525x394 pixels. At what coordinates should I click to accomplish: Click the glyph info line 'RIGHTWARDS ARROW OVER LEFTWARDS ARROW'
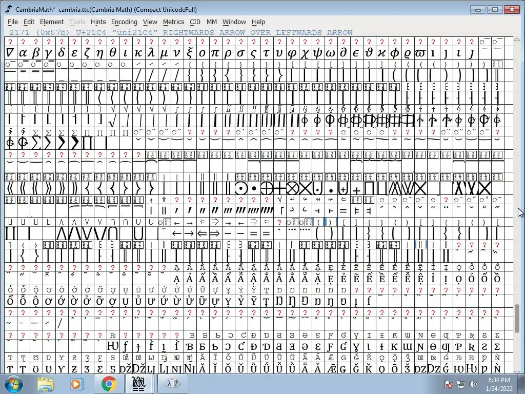coord(258,32)
